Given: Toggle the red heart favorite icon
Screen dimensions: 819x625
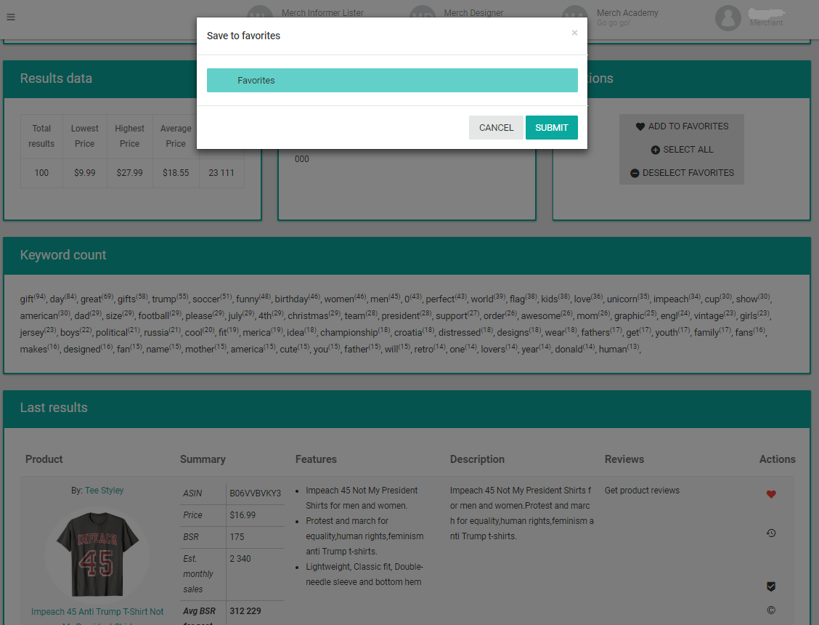Looking at the screenshot, I should click(771, 494).
